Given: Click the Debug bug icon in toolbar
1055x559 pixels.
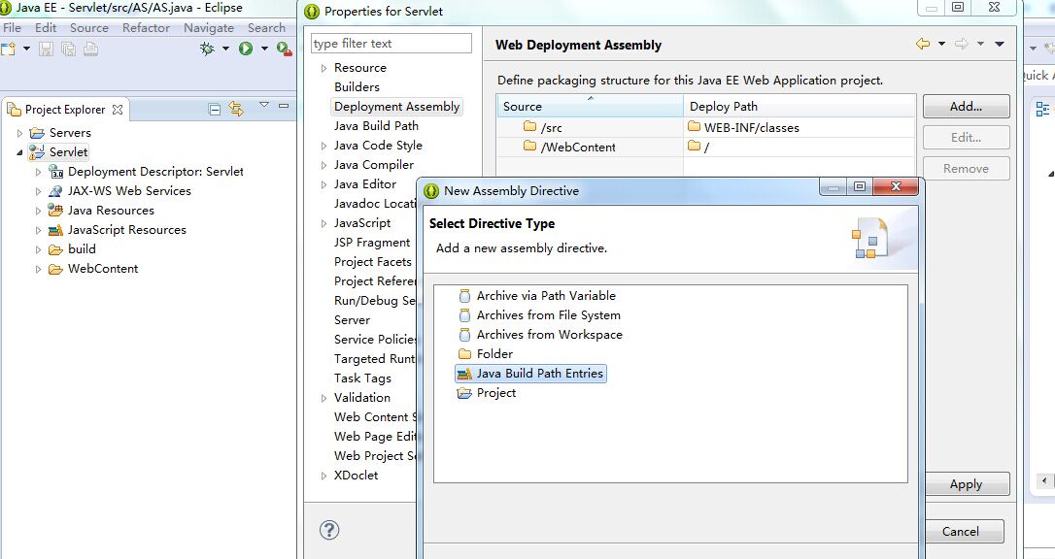Looking at the screenshot, I should [x=207, y=49].
